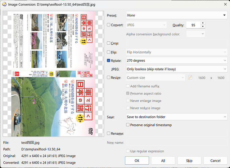The height and width of the screenshot is (168, 230).
Task: Check Preserve original timestamp
Action: (x=128, y=125)
